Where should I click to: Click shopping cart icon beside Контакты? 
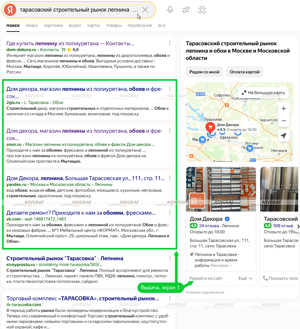(63, 50)
